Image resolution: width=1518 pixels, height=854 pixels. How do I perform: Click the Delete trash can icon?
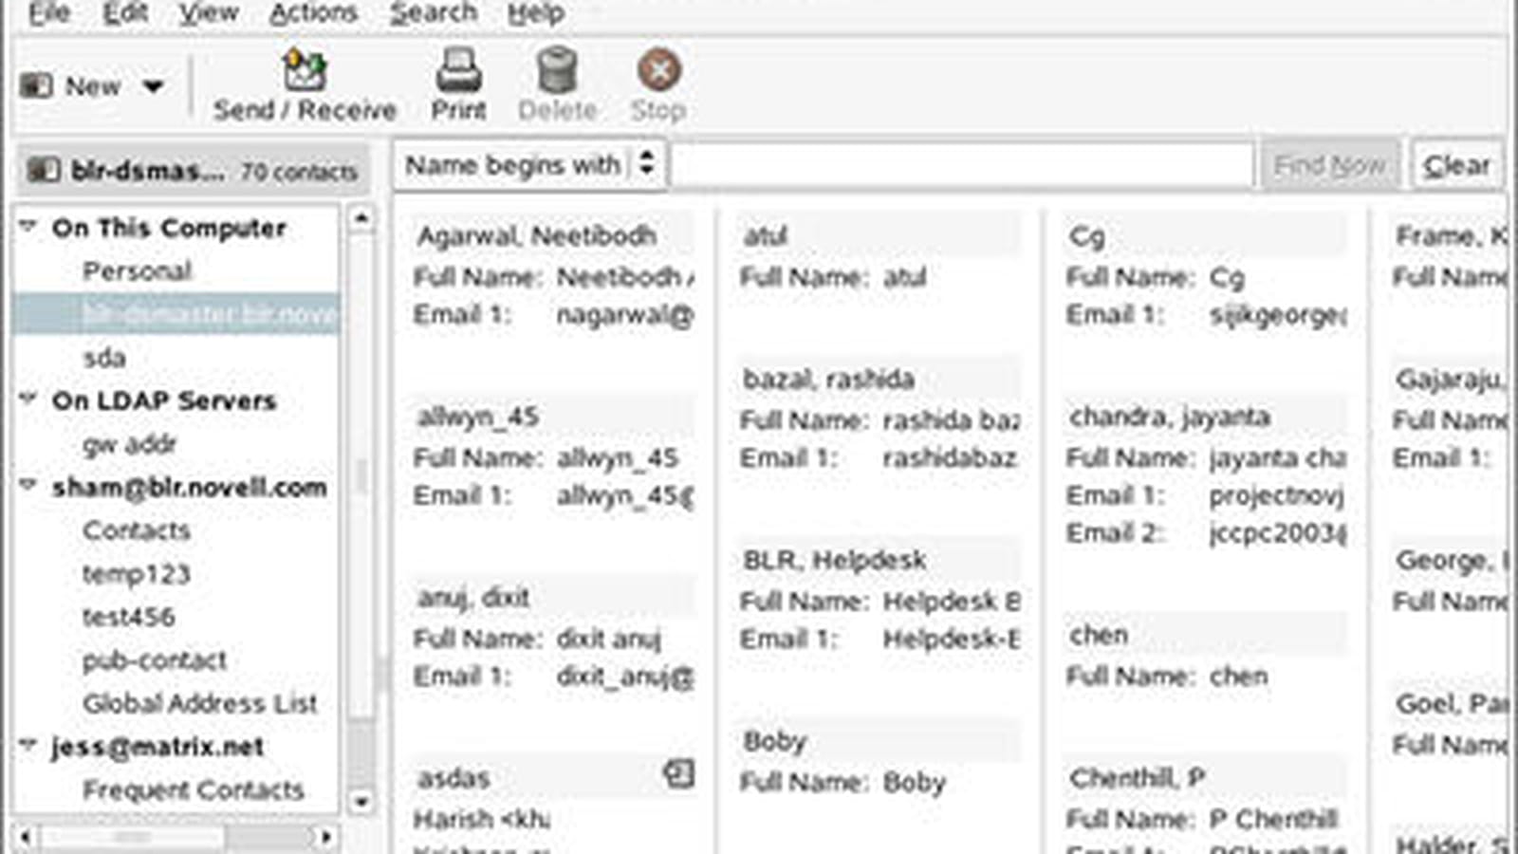[557, 70]
